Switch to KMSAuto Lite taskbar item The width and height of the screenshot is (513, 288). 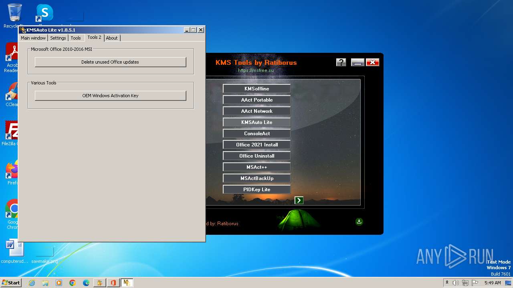click(x=127, y=283)
